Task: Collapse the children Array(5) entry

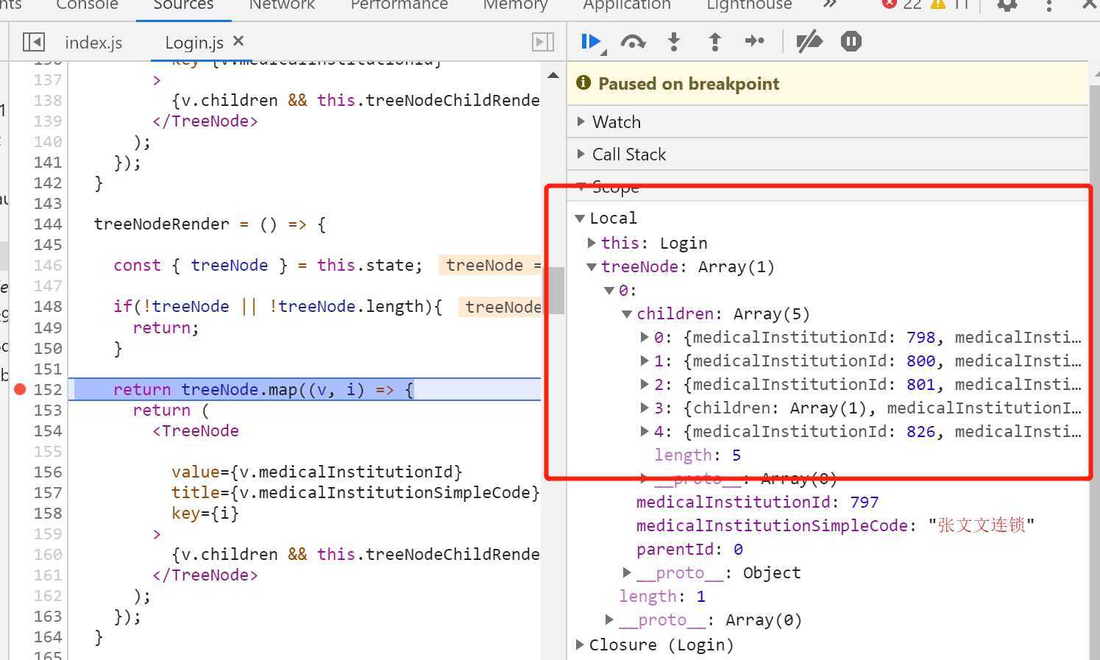Action: click(x=627, y=314)
